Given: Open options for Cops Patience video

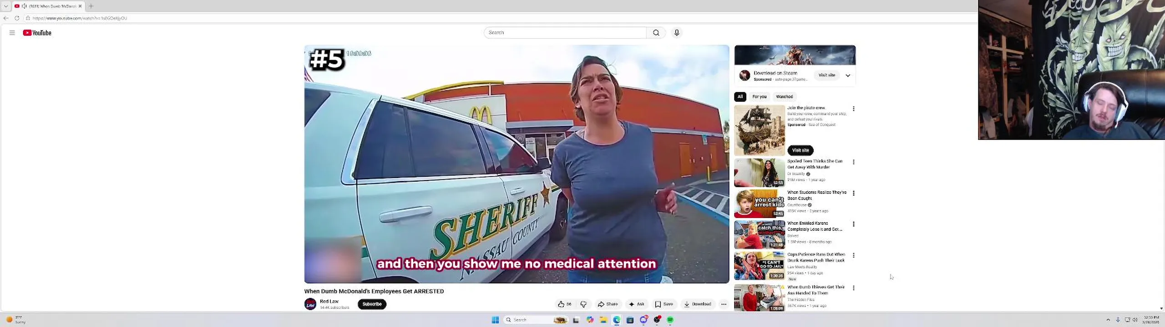Looking at the screenshot, I should pos(854,255).
